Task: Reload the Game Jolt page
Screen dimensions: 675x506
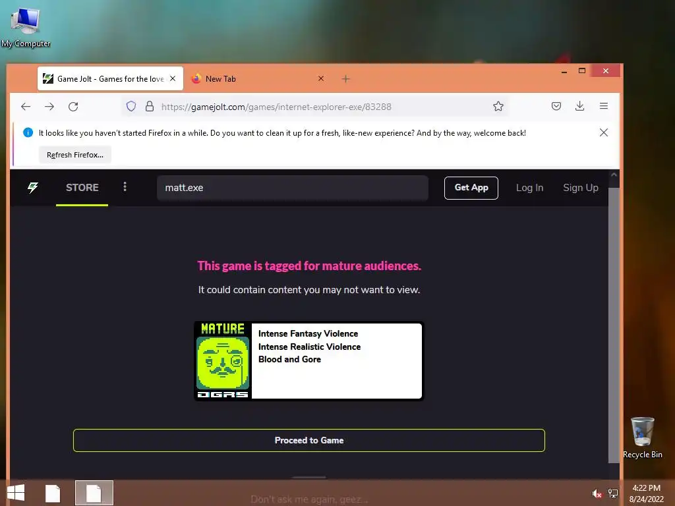Action: tap(73, 106)
